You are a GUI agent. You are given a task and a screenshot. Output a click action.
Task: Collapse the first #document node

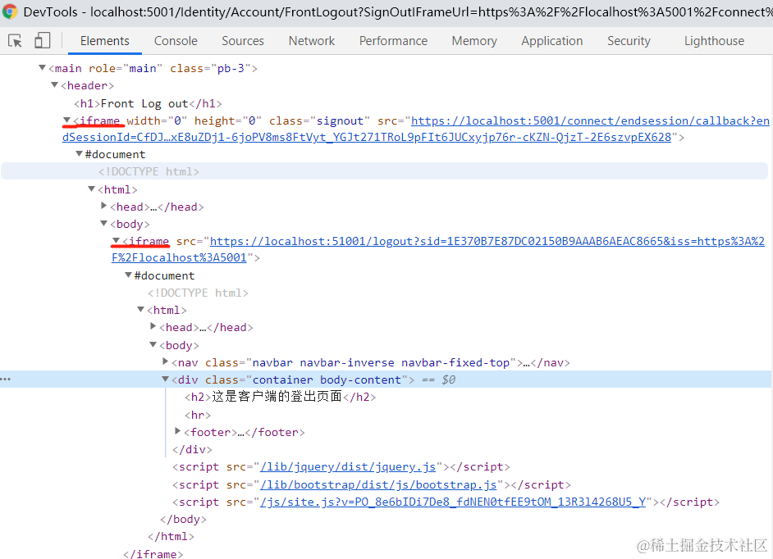tap(80, 153)
